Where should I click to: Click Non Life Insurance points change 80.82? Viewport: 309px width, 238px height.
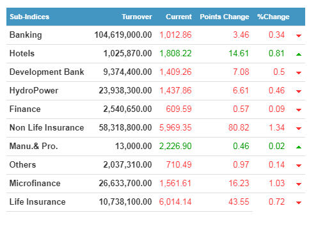pyautogui.click(x=239, y=128)
